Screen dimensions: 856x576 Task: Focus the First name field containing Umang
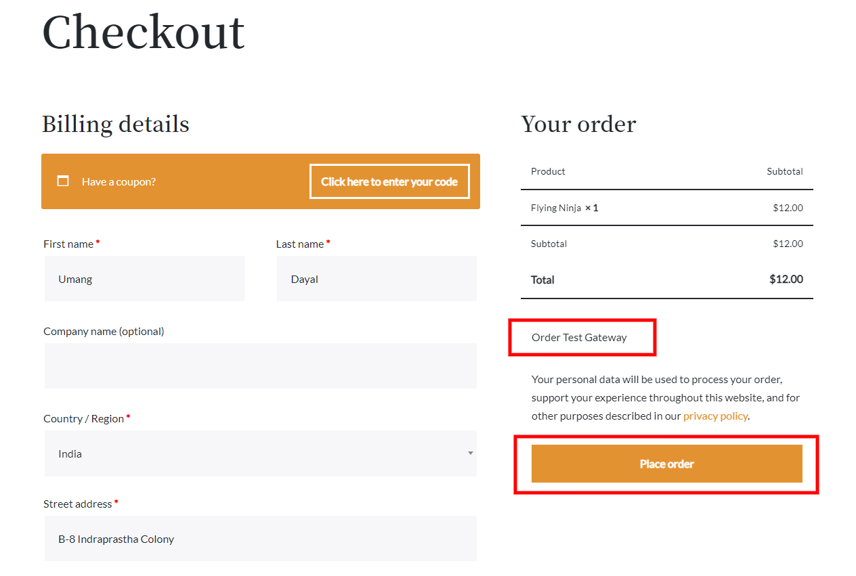pyautogui.click(x=144, y=279)
